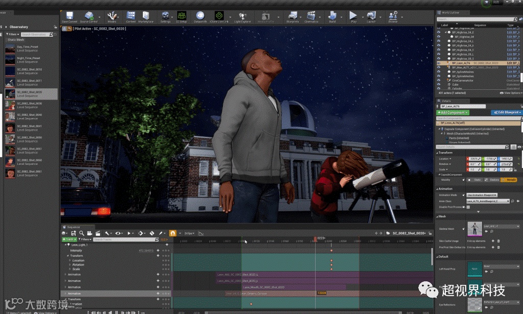The width and height of the screenshot is (523, 314).
Task: Click the Save Current toolbar icon
Action: 69,16
